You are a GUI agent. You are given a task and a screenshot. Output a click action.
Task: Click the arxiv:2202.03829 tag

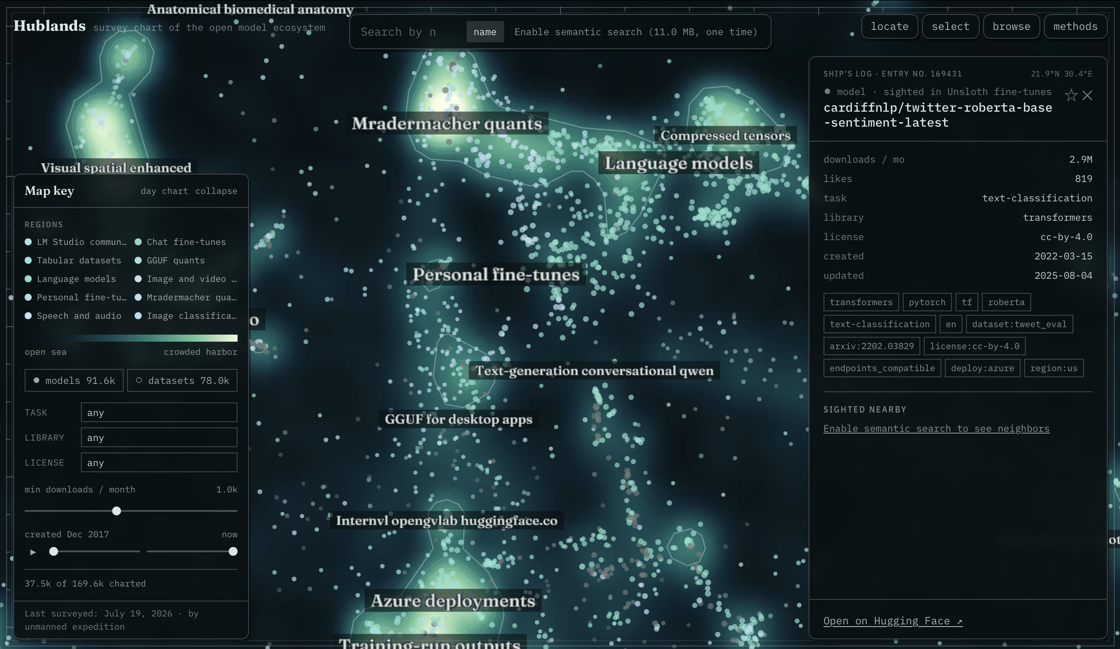[x=871, y=346]
